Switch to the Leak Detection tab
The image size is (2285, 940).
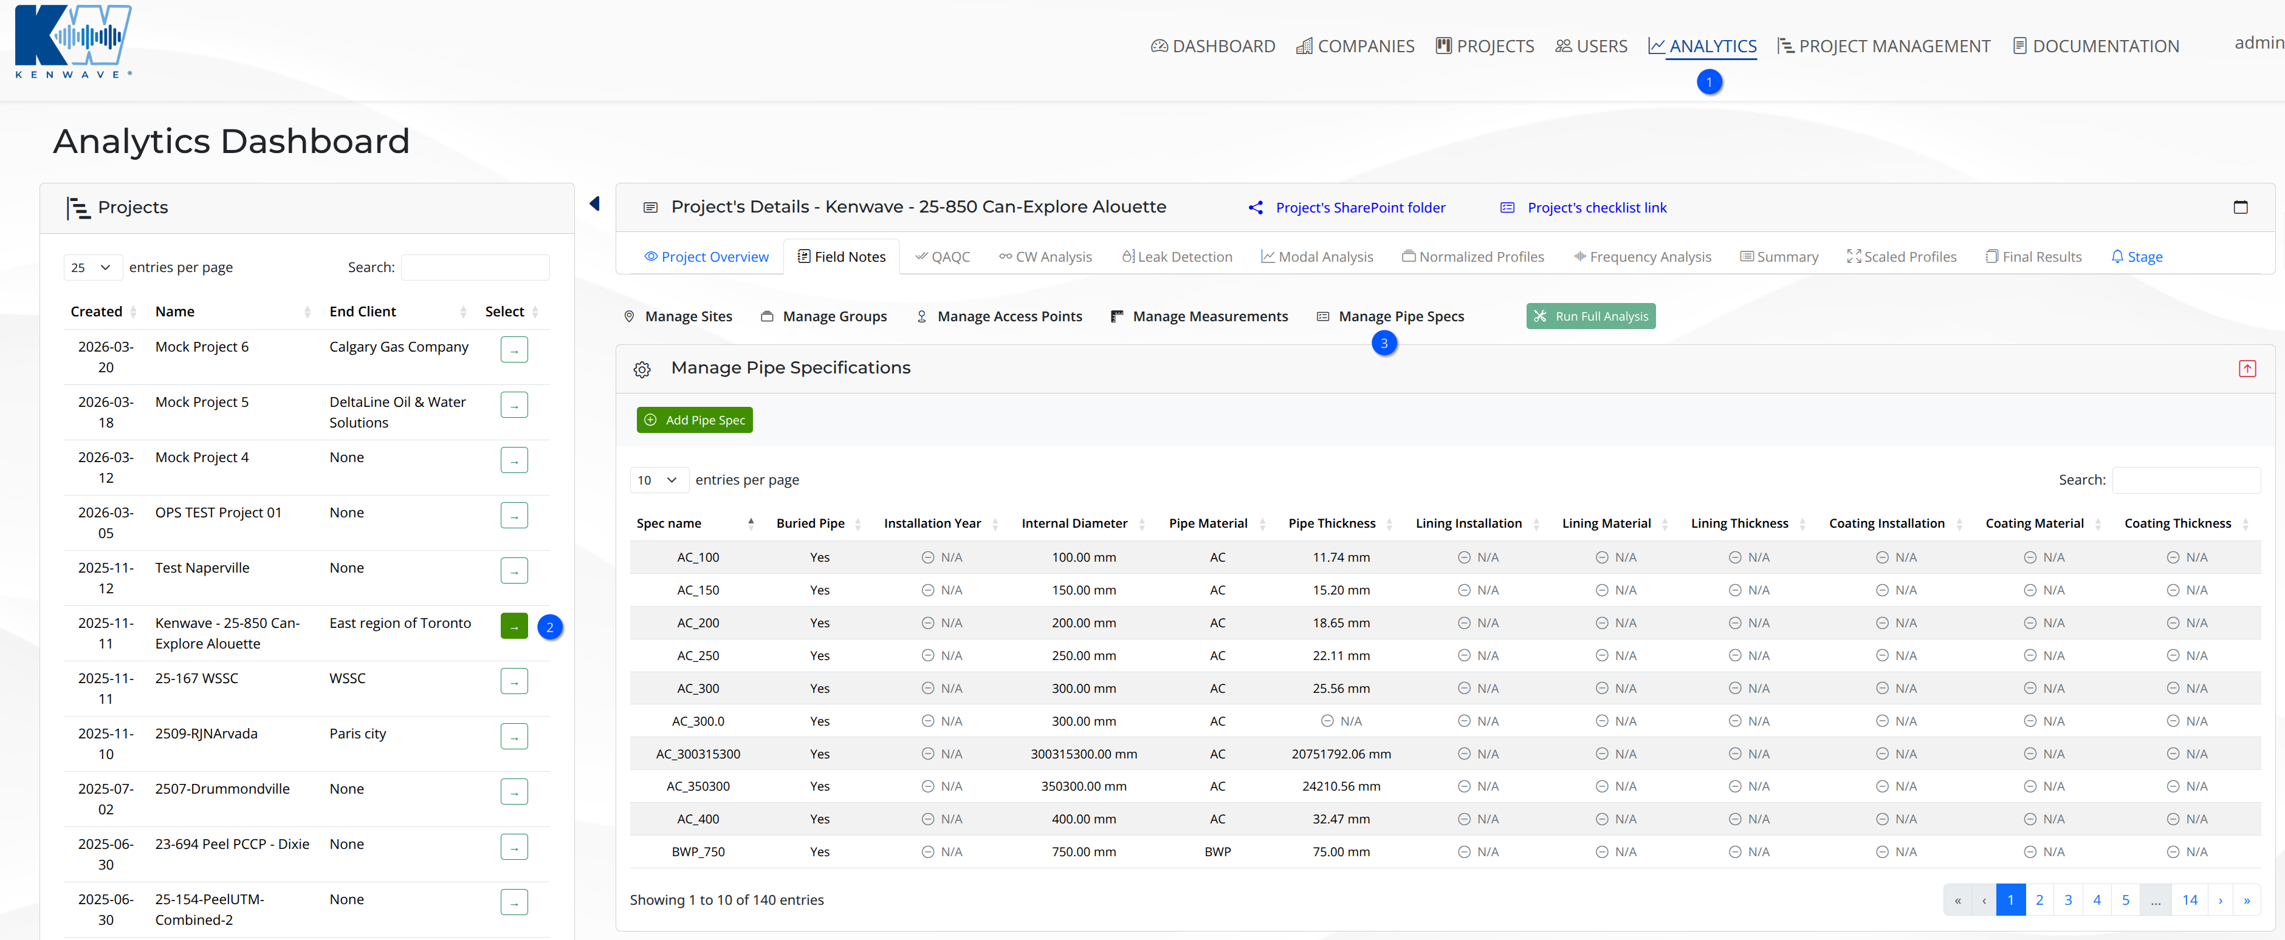click(1176, 257)
